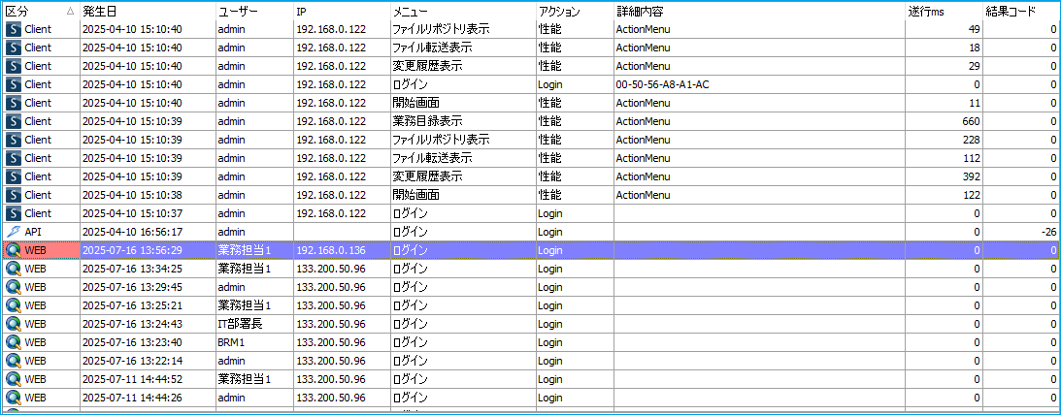Viewport: 1061px width, 415px height.
Task: Click the WEB icon in the BRM1 row
Action: pos(13,342)
